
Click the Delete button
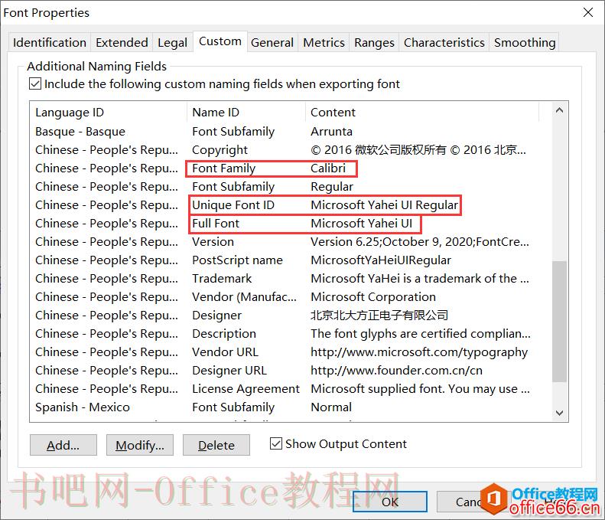pos(216,445)
